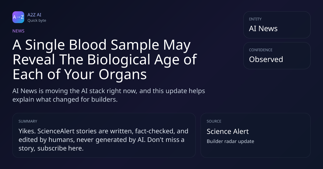Image resolution: width=323 pixels, height=169 pixels.
Task: Click the A→Z gradient logo icon
Action: (x=18, y=17)
